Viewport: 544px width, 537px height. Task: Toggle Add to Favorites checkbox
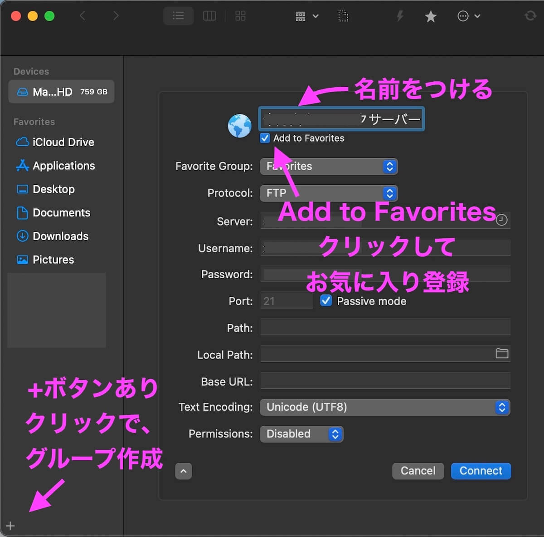coord(265,138)
